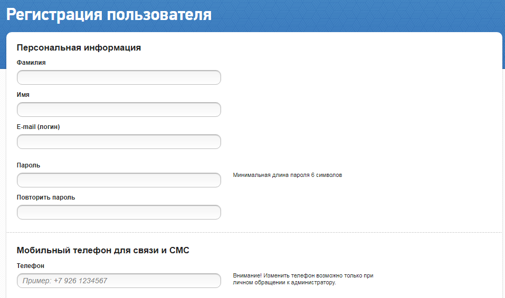Click the word Внимание! in the phone note
Image resolution: width=505 pixels, height=298 pixels.
tap(247, 275)
